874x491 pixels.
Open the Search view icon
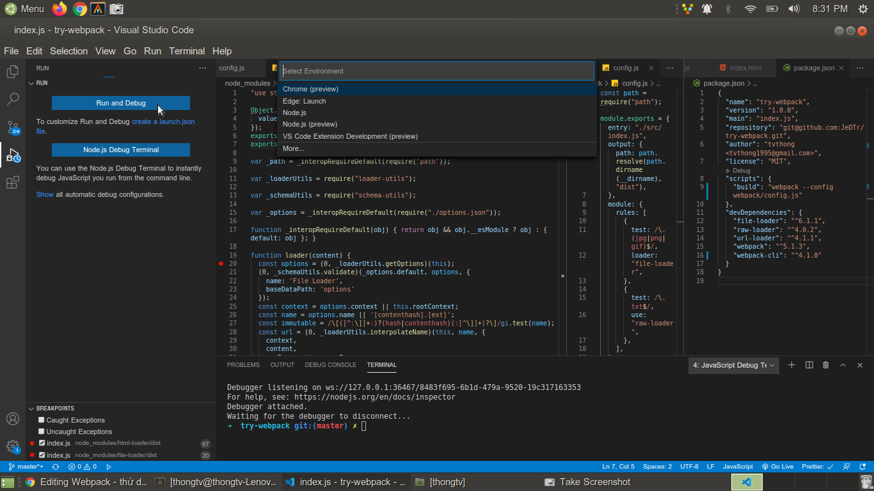(x=12, y=99)
